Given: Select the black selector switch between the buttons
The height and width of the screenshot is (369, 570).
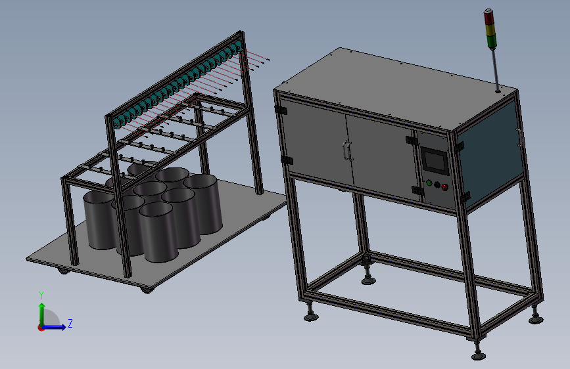Looking at the screenshot, I should (437, 185).
